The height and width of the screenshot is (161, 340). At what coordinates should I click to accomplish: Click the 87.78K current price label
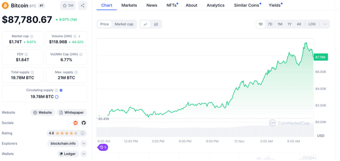pos(321,57)
